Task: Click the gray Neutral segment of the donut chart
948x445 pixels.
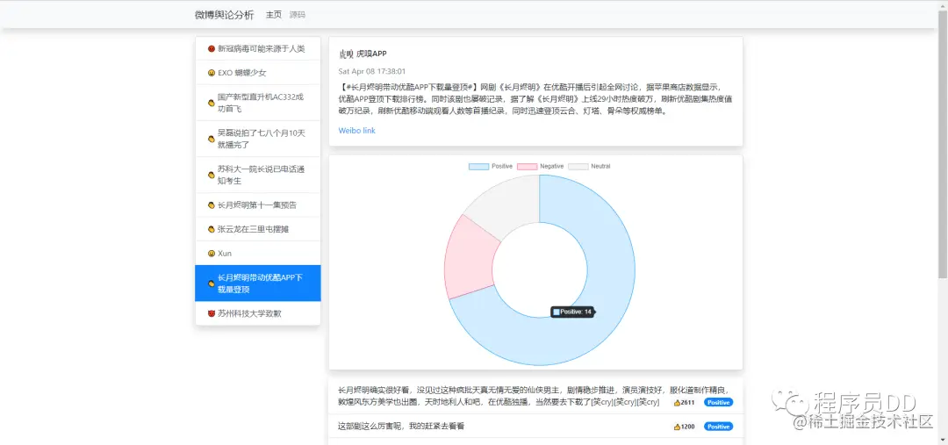Action: click(508, 205)
